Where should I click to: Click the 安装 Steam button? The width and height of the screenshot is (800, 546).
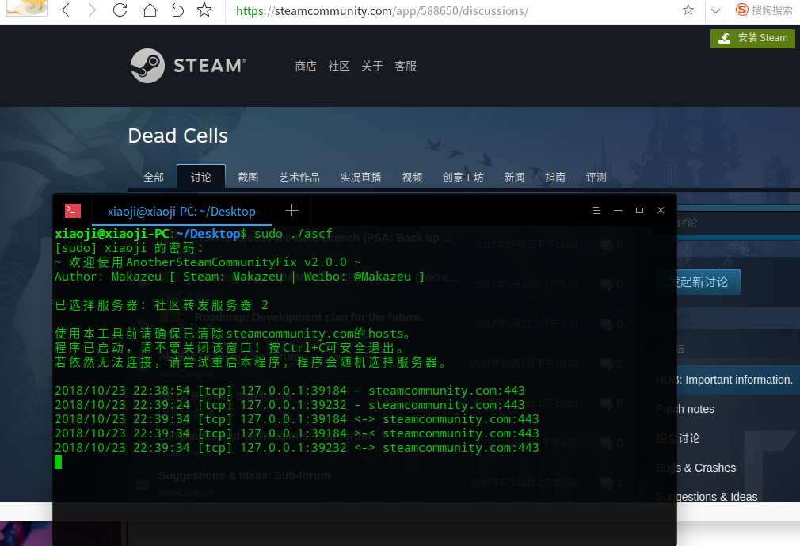pyautogui.click(x=752, y=38)
